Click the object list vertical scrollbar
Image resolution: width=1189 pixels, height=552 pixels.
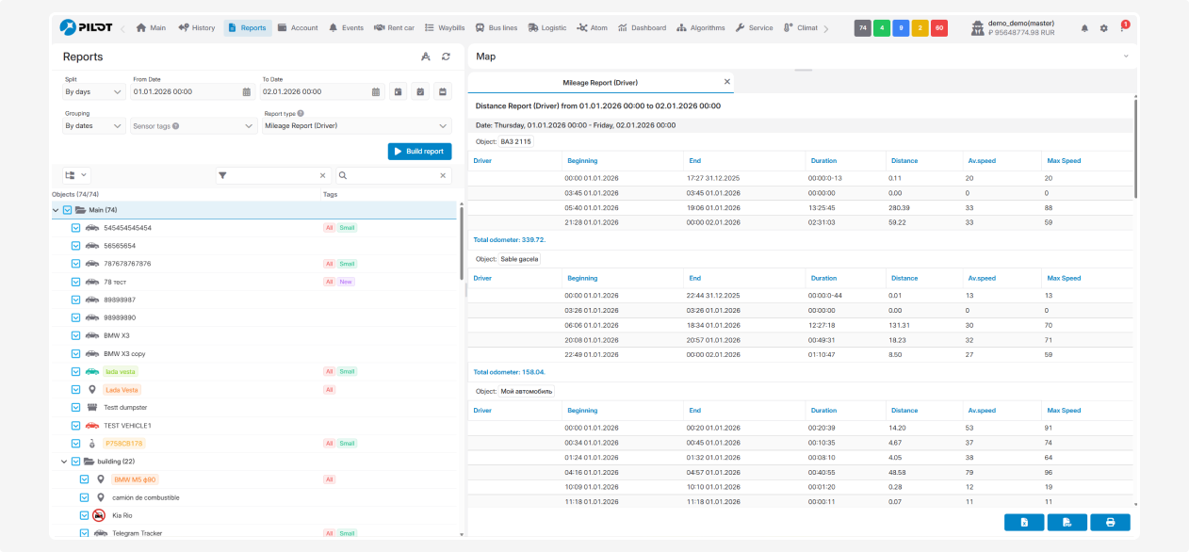pos(462,245)
